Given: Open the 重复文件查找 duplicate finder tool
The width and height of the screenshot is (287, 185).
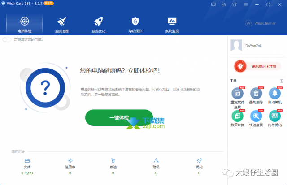Looking at the screenshot, I should pyautogui.click(x=237, y=98).
